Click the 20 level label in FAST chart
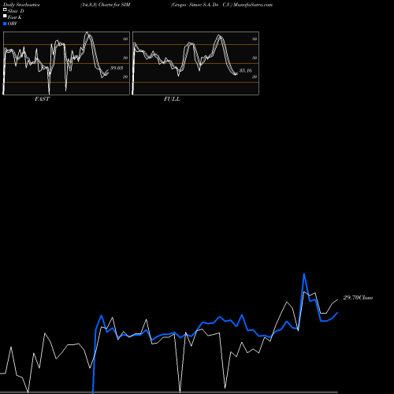The image size is (394, 394). (x=125, y=76)
